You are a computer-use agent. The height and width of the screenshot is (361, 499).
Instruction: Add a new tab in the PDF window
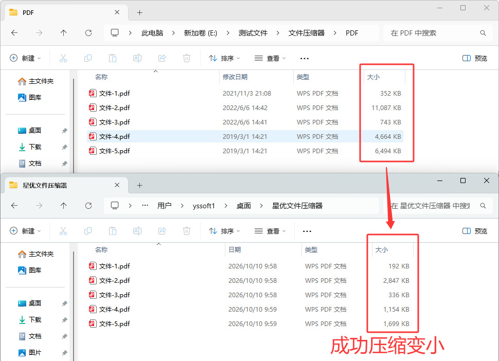(x=139, y=12)
